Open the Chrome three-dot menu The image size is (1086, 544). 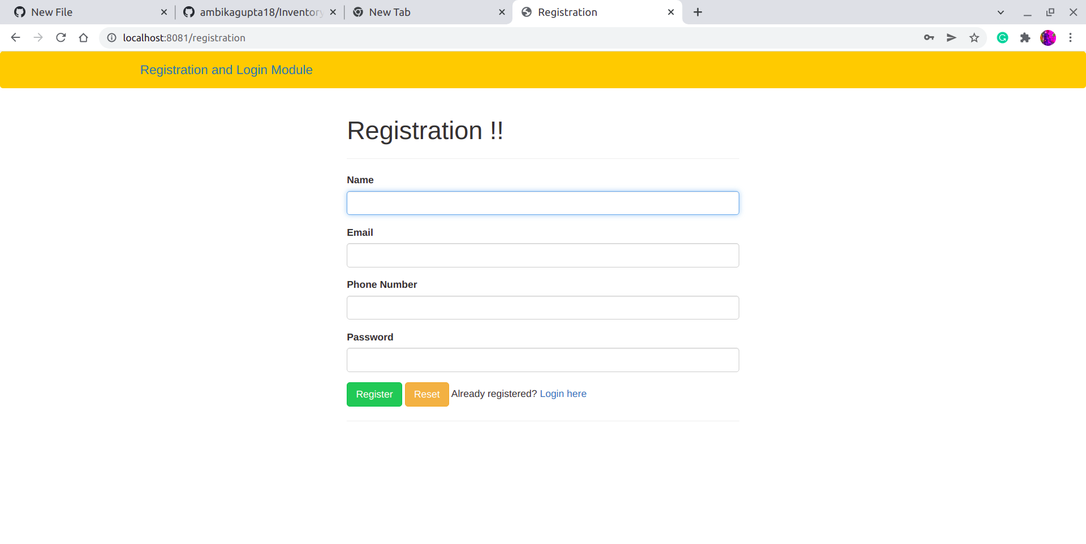[1071, 37]
